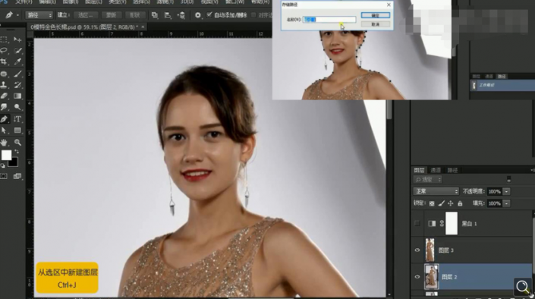Image resolution: width=535 pixels, height=299 pixels.
Task: Open the layer filter type dropdown
Action: tap(428, 179)
